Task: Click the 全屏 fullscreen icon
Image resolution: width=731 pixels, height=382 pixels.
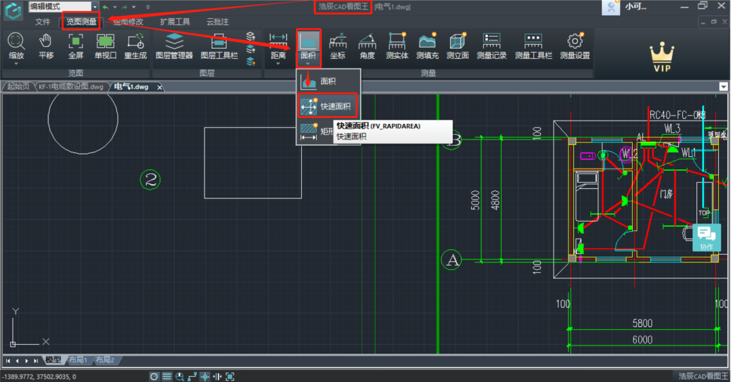Action: tap(75, 45)
